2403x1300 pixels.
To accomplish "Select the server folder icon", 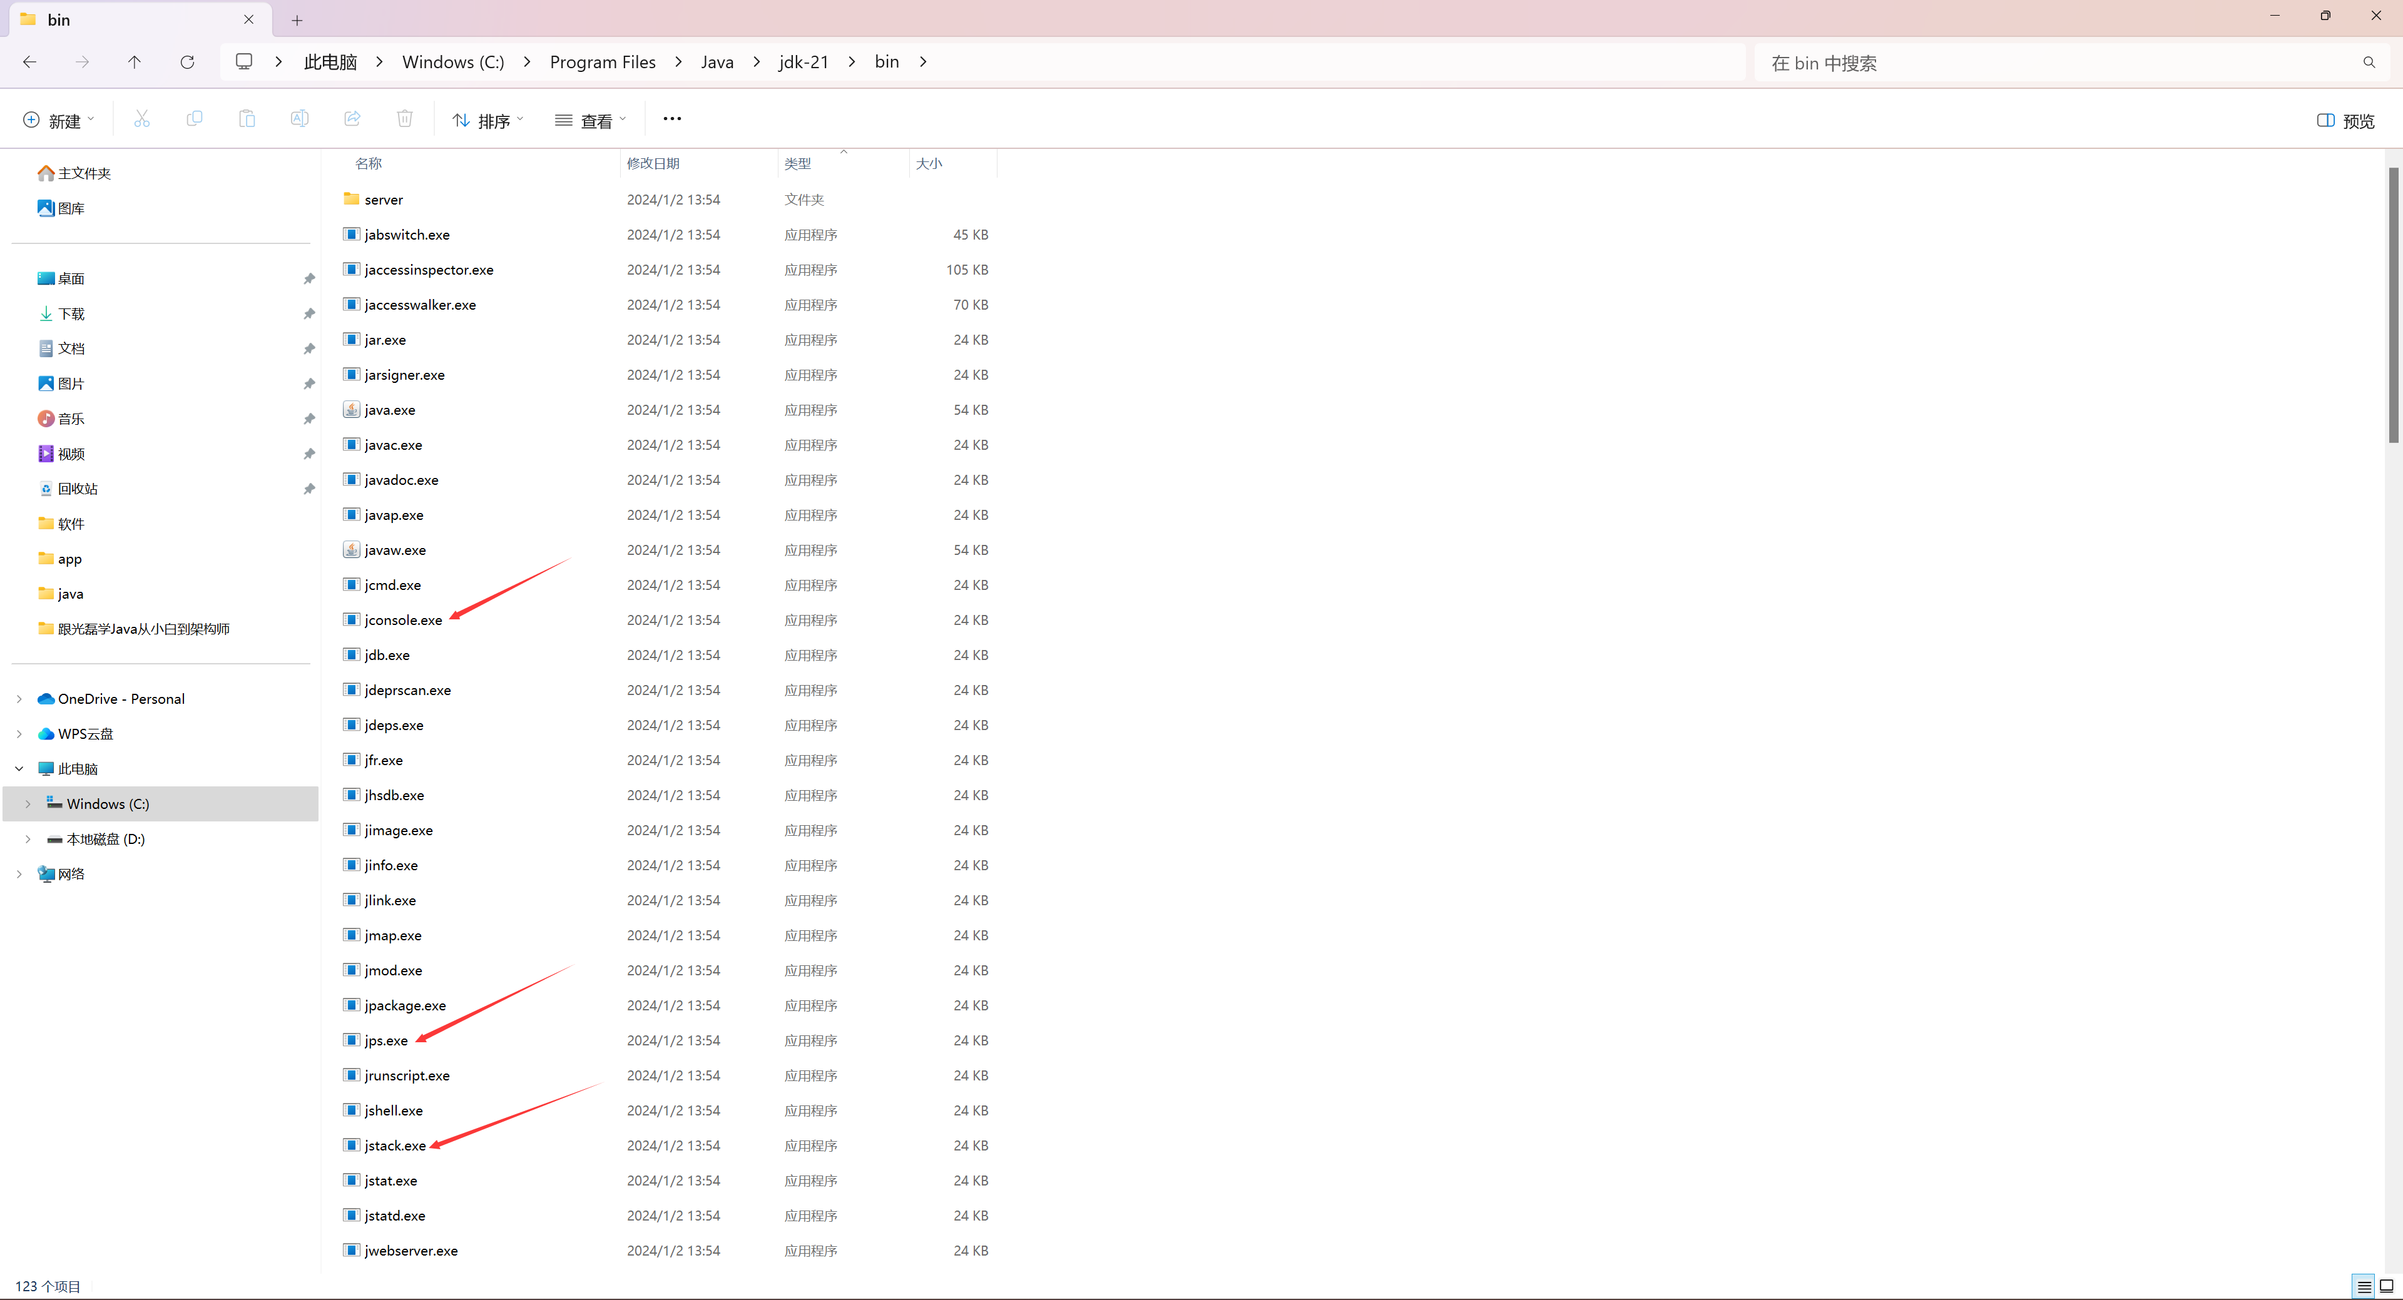I will tap(352, 199).
